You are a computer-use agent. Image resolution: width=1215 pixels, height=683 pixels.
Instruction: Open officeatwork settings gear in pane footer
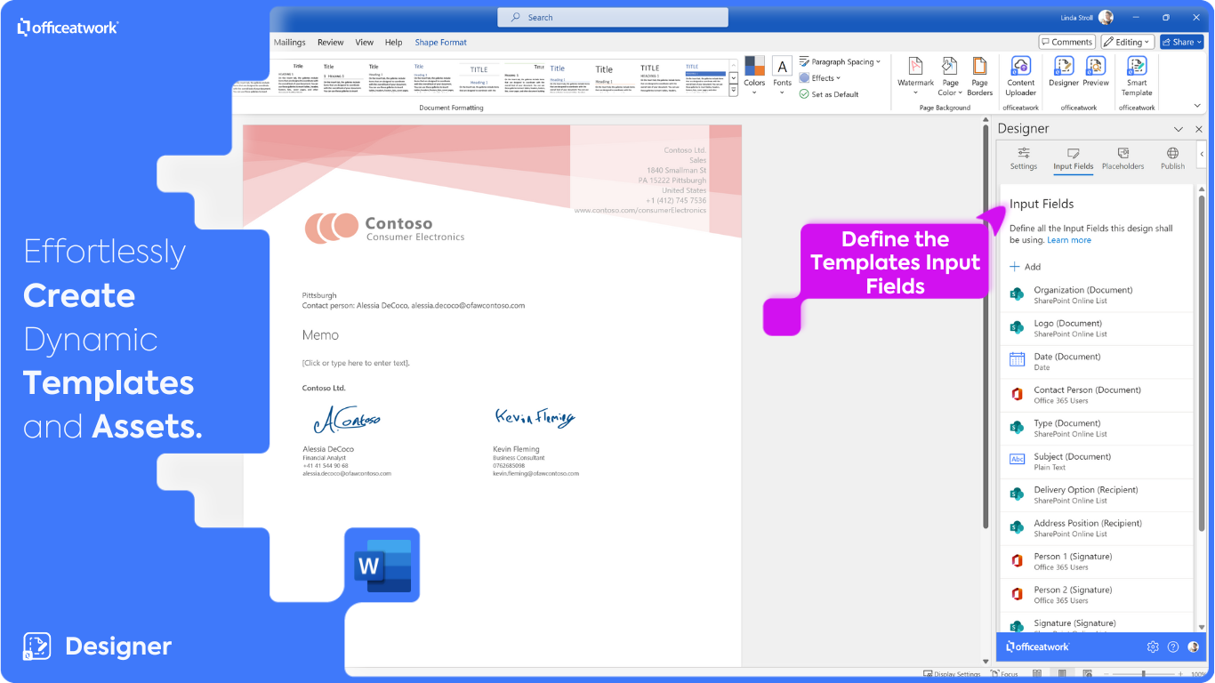(x=1153, y=647)
